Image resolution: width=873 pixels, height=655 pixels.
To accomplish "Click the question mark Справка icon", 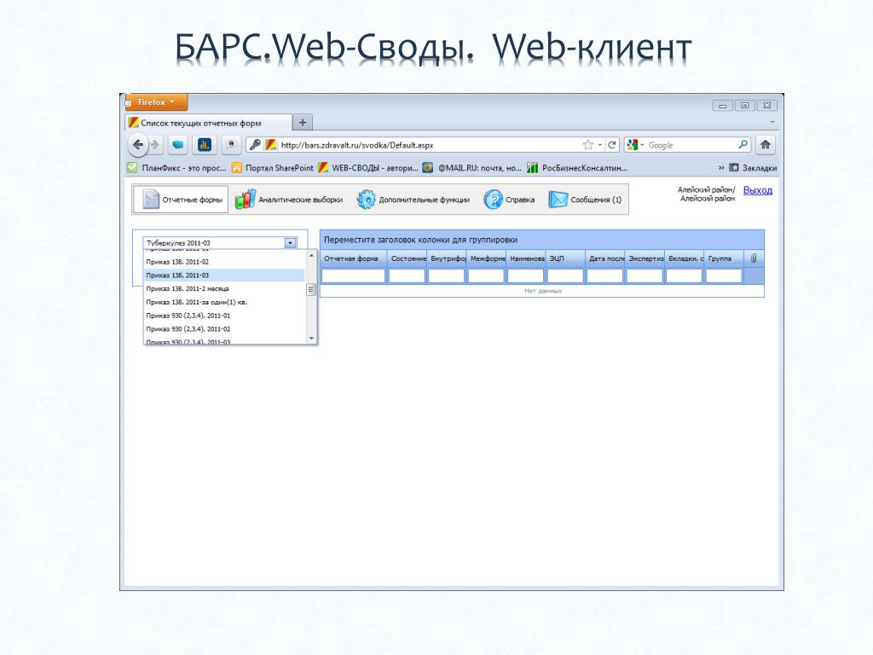I will [x=493, y=200].
